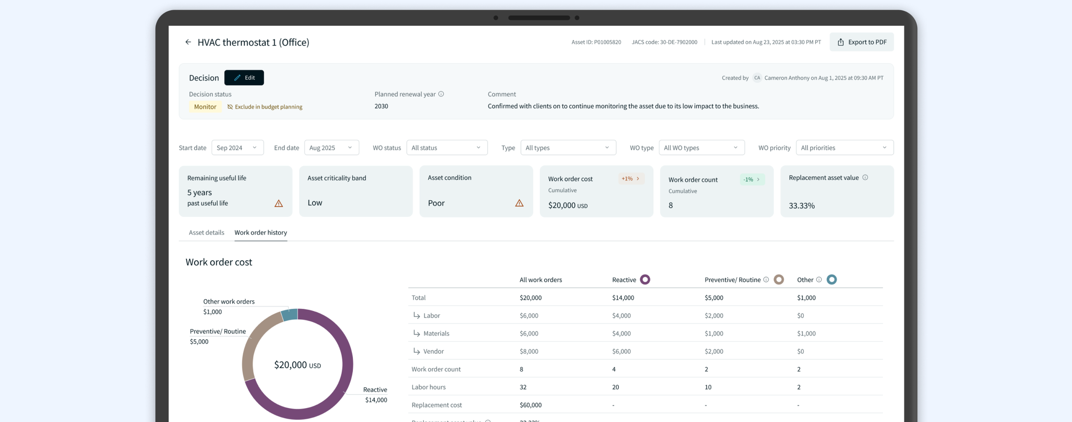
Task: Expand the WO type dropdown
Action: pos(702,148)
